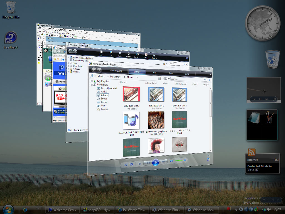Open the File menu in Photo Gallery
This screenshot has height=214, width=285.
click(101, 53)
